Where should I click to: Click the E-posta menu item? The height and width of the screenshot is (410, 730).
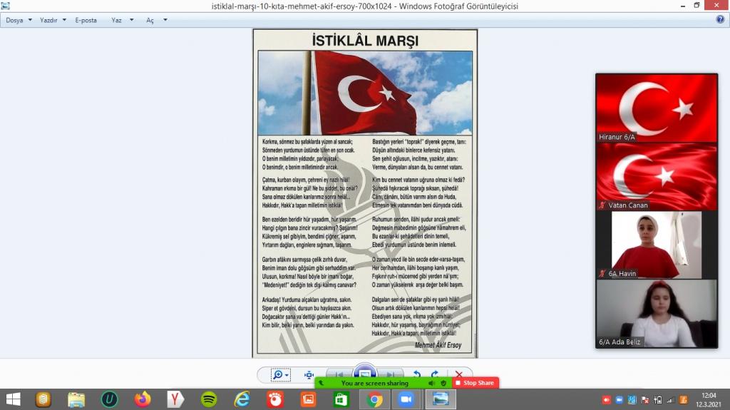pyautogui.click(x=86, y=20)
